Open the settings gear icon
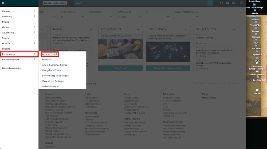Image resolution: width=267 pixels, height=149 pixels. point(227,3)
